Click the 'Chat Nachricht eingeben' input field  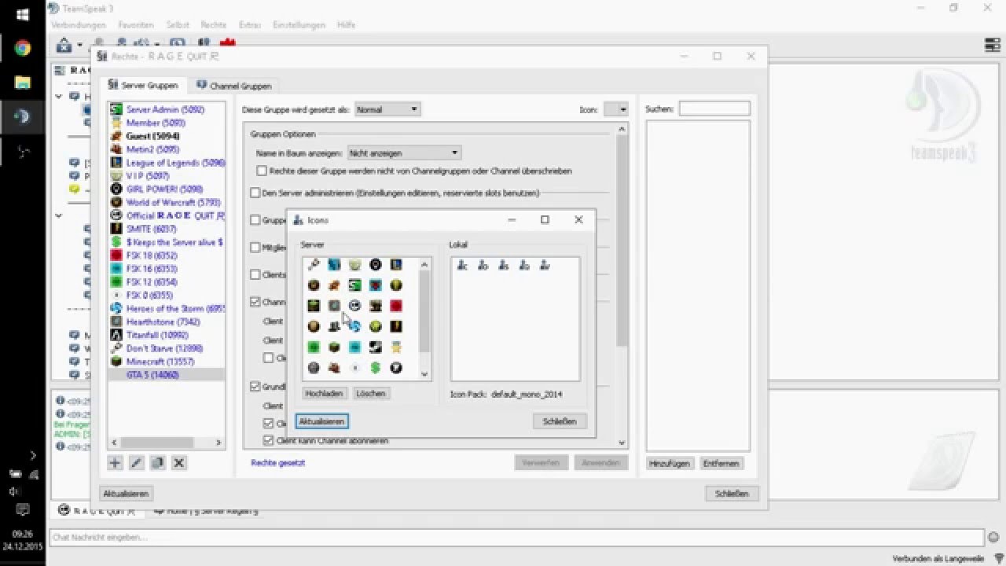tap(516, 538)
